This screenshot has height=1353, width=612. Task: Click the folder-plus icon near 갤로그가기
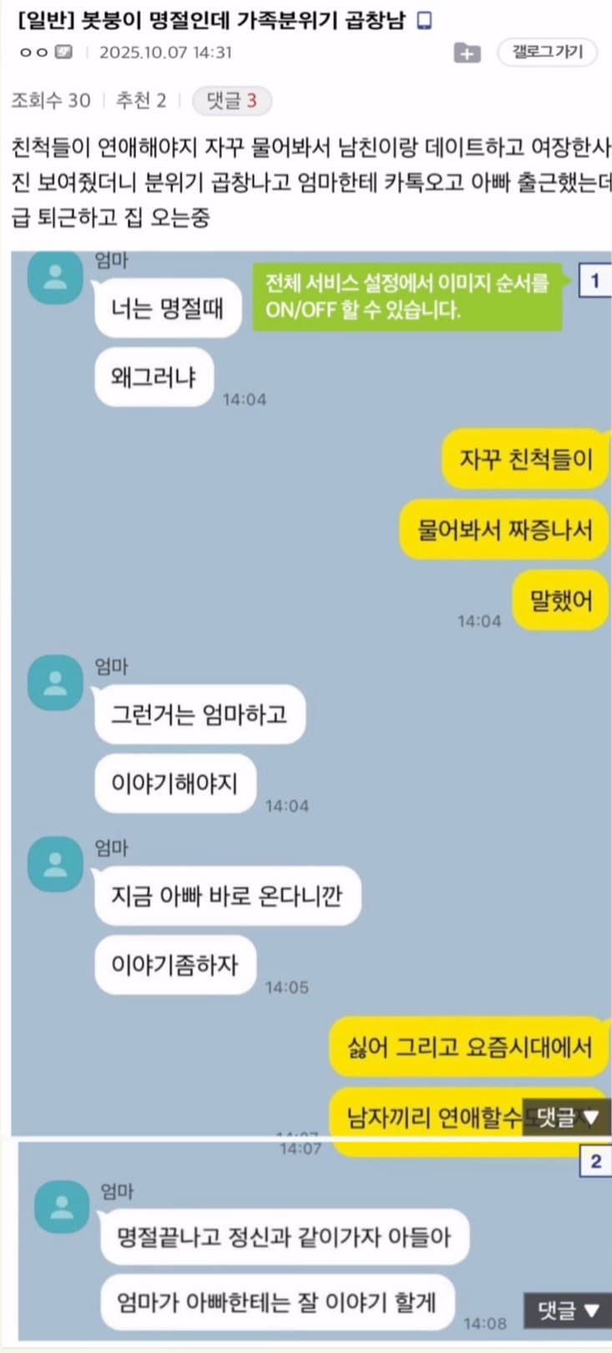click(467, 53)
